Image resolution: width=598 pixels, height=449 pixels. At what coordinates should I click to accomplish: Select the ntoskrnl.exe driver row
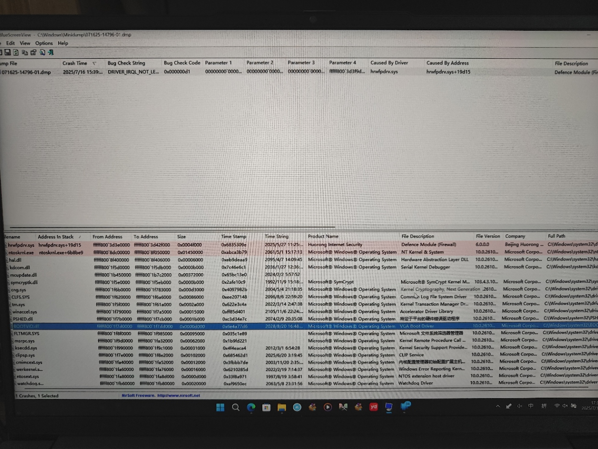(x=21, y=253)
